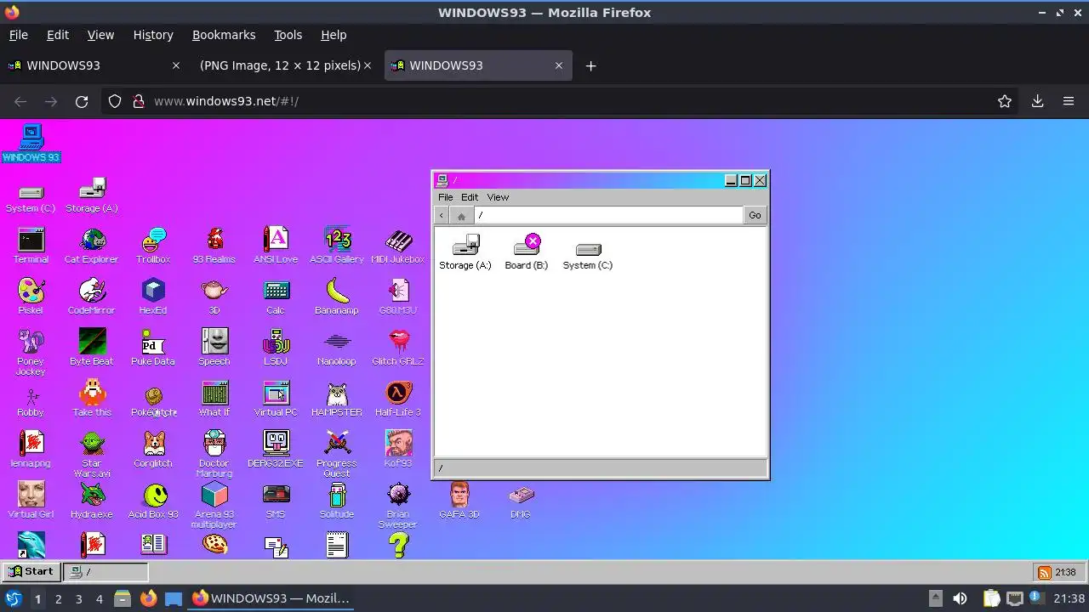
Task: Switch to workspace 2 in the panel
Action: coord(58,598)
